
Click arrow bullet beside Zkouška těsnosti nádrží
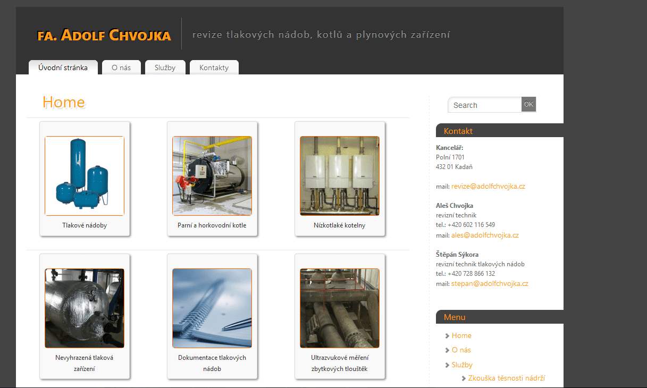(x=464, y=378)
